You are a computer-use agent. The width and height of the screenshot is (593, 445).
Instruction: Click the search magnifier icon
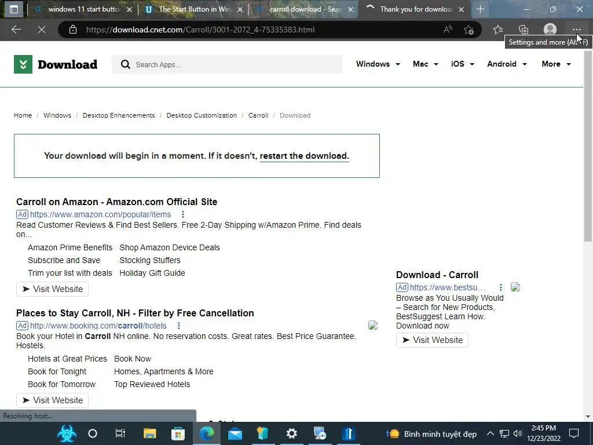pos(126,64)
